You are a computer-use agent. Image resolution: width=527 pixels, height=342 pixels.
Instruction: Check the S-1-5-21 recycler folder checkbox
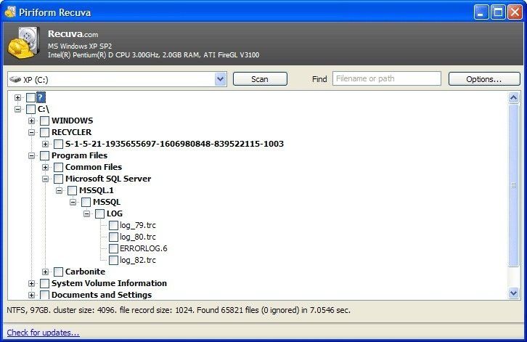coord(59,144)
